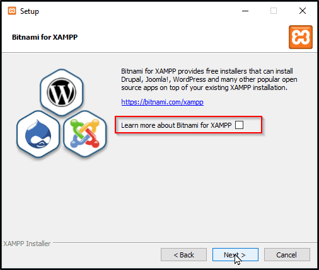The image size is (319, 270).
Task: Click the WordPress hexagon logo
Action: click(62, 93)
